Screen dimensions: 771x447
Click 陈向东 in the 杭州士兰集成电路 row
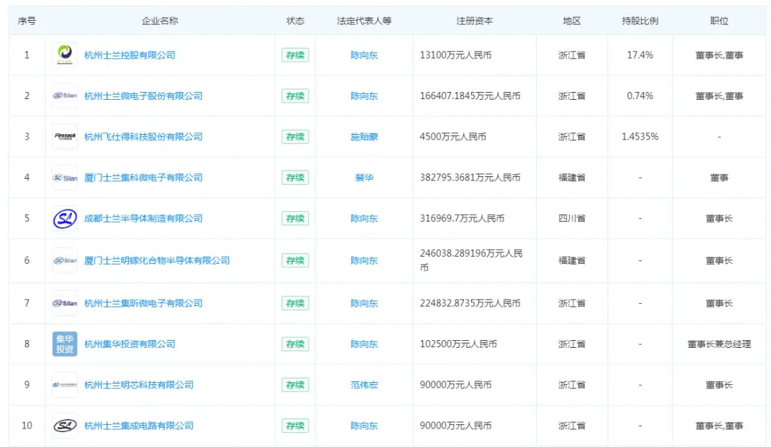(364, 426)
